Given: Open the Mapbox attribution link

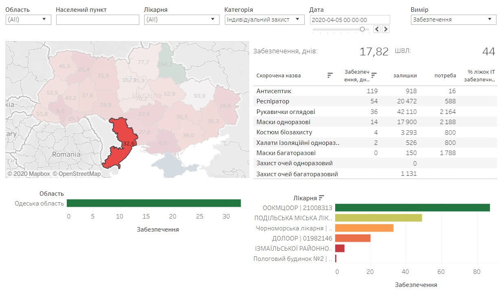Looking at the screenshot, I should click(29, 174).
